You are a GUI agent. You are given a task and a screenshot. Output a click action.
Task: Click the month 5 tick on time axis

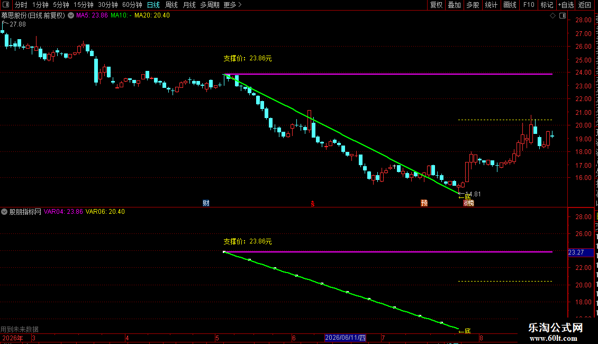pos(217,338)
